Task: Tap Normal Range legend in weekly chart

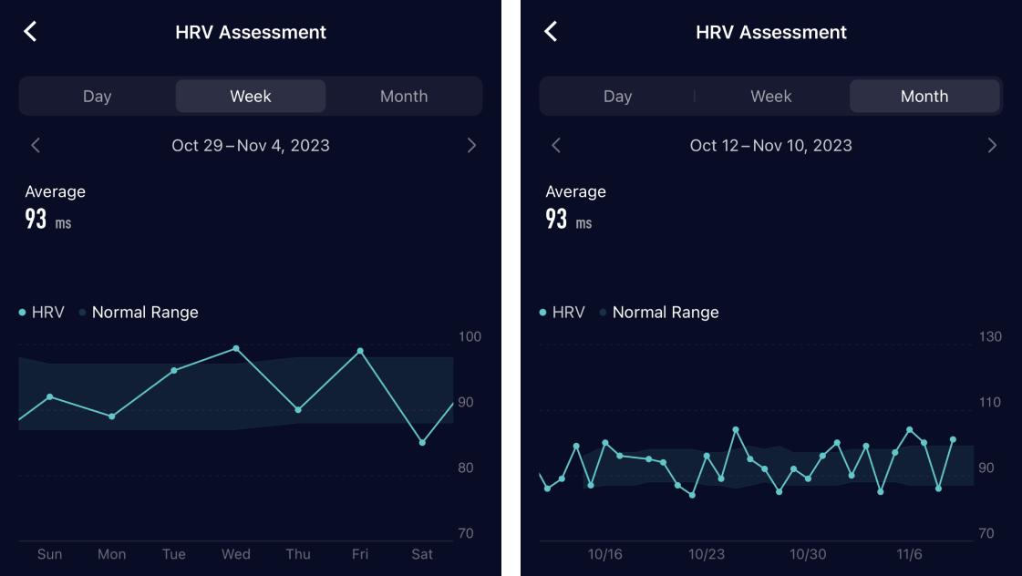Action: (x=144, y=313)
